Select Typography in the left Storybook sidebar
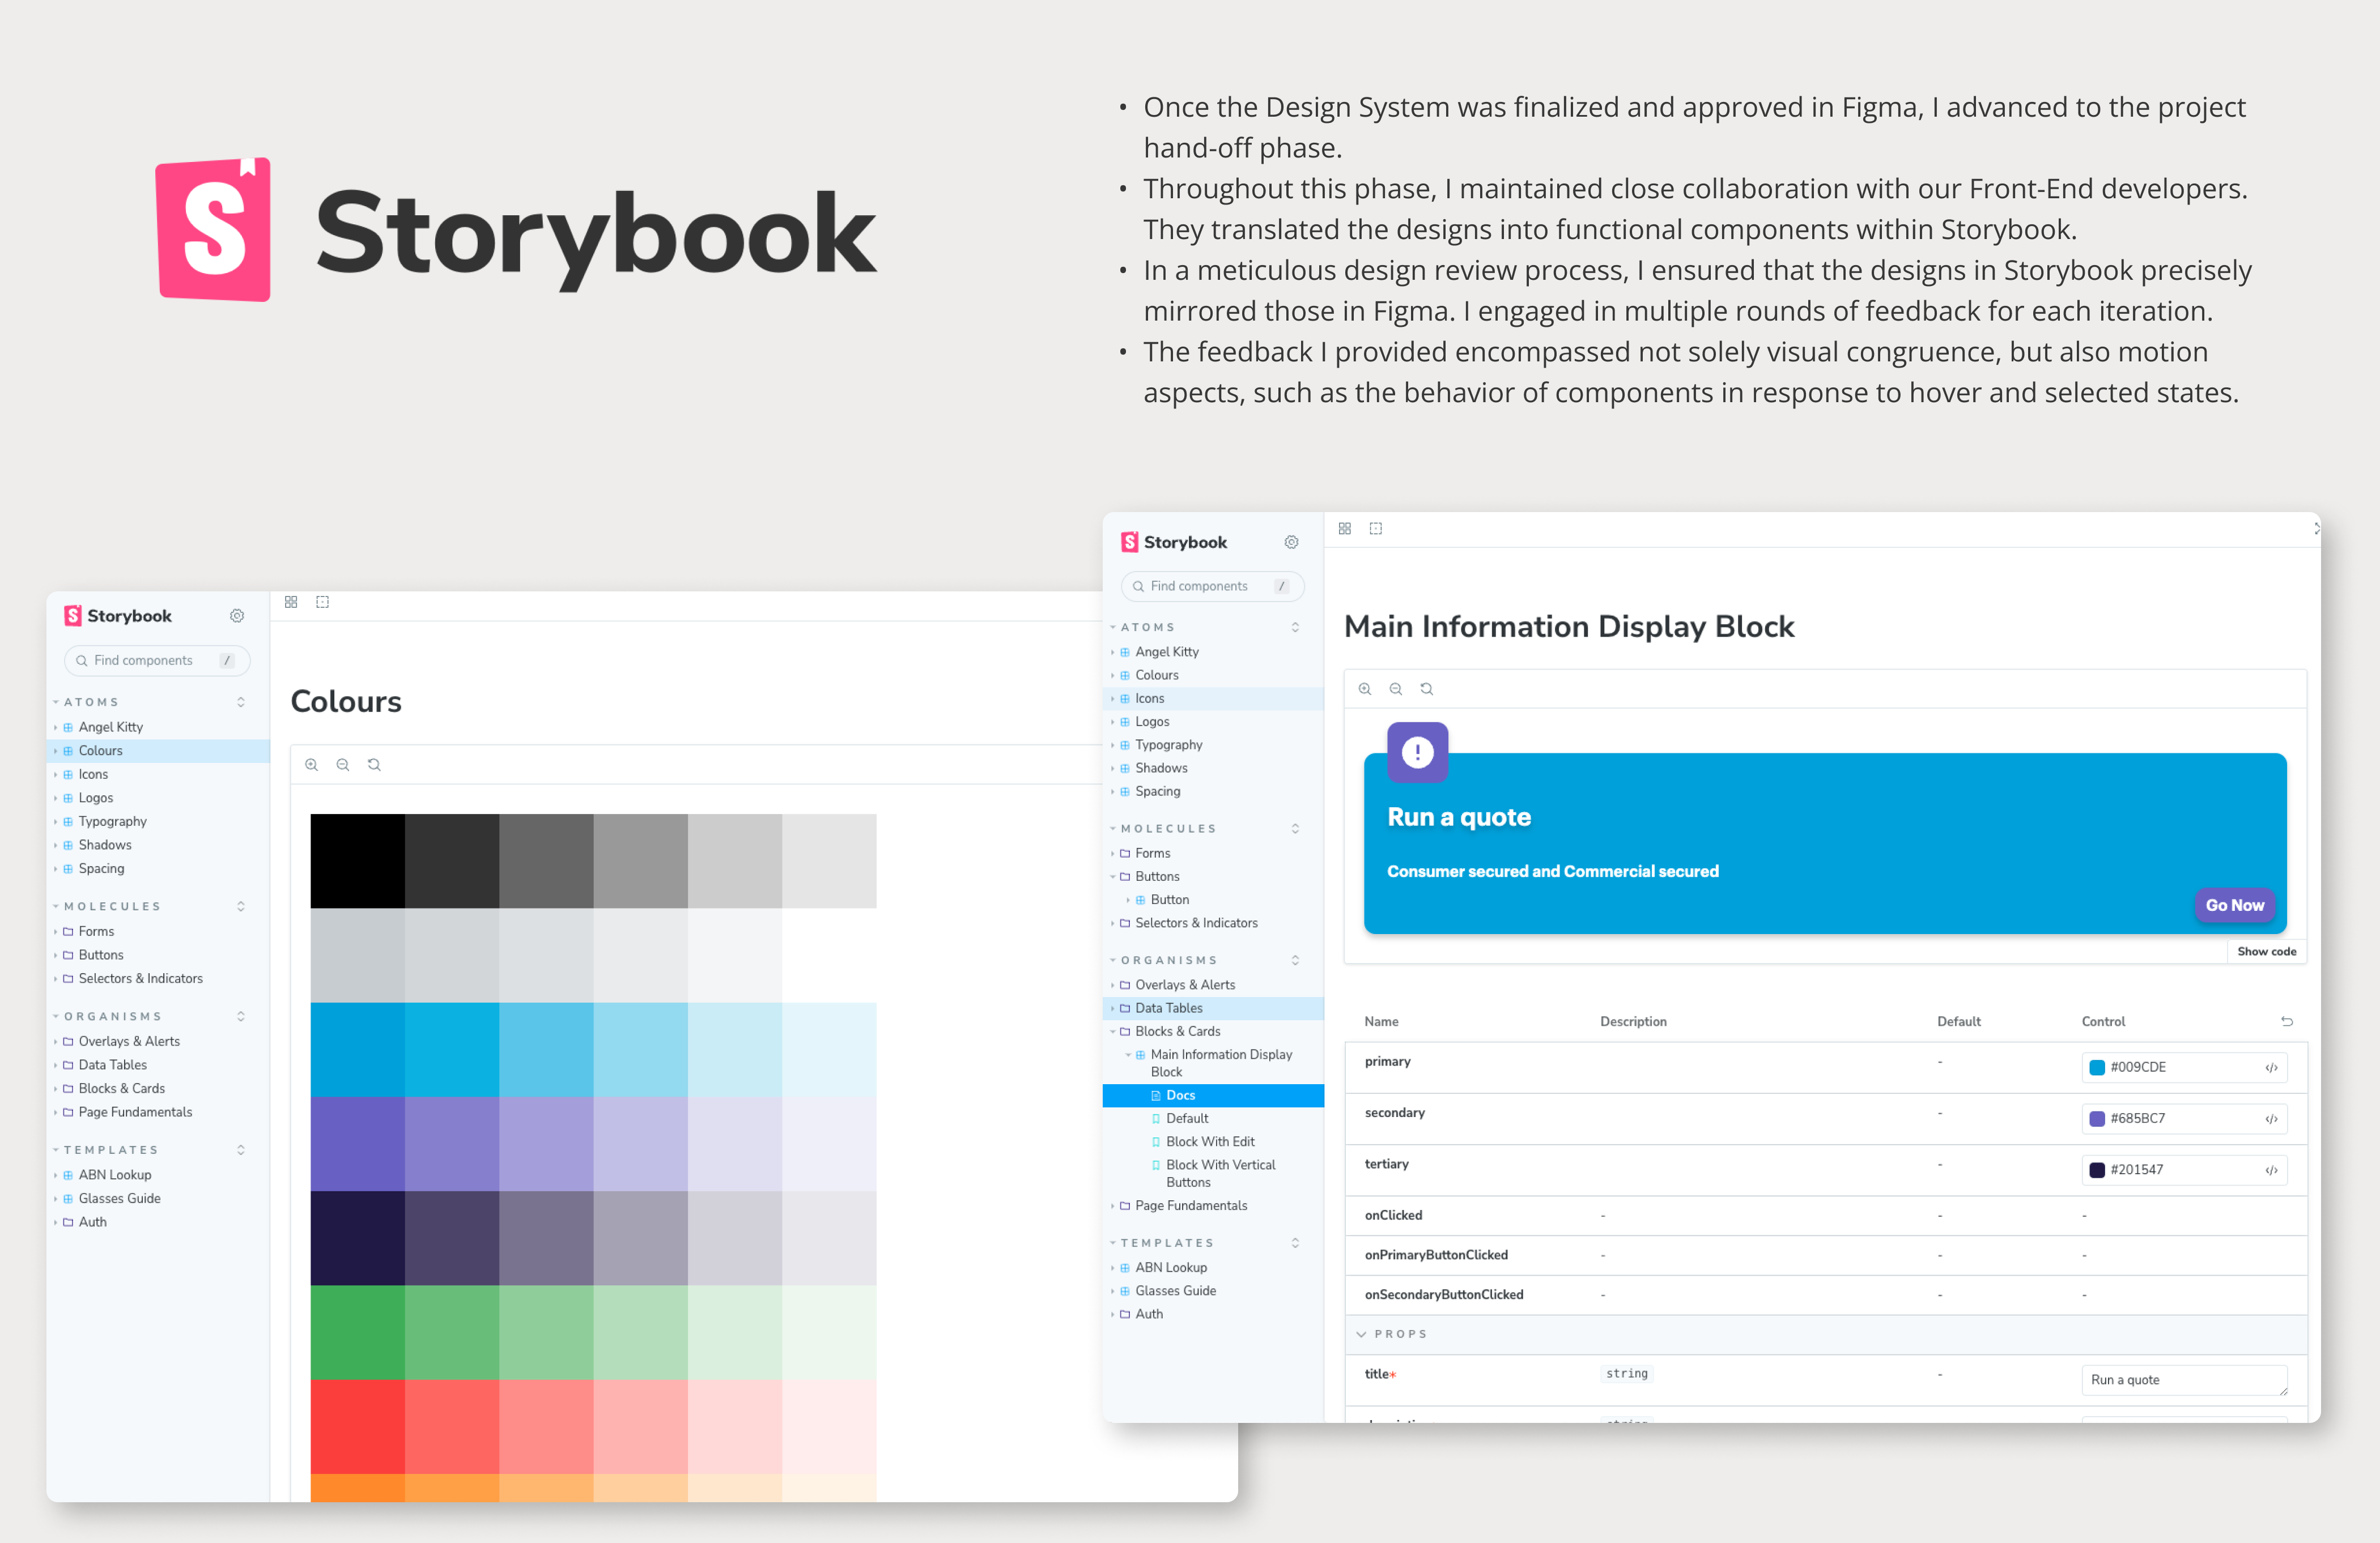This screenshot has width=2380, height=1543. (x=112, y=821)
